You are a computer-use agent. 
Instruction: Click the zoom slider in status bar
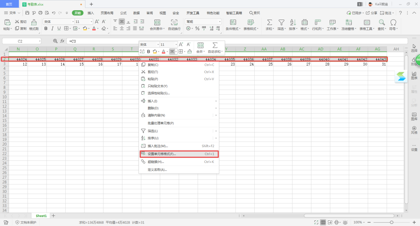click(x=391, y=222)
